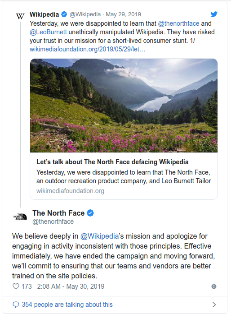Click the wikimediafoundation.org card domain
The image size is (231, 314).
point(70,191)
